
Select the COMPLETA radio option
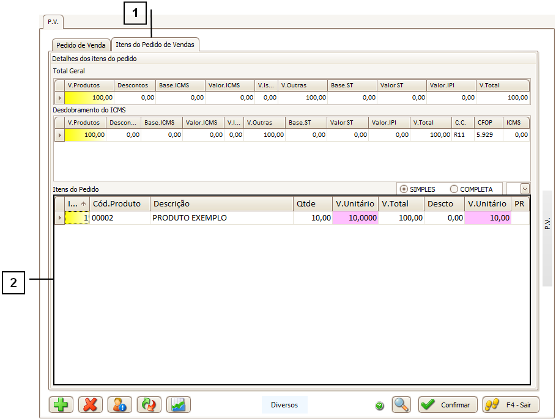tap(454, 189)
